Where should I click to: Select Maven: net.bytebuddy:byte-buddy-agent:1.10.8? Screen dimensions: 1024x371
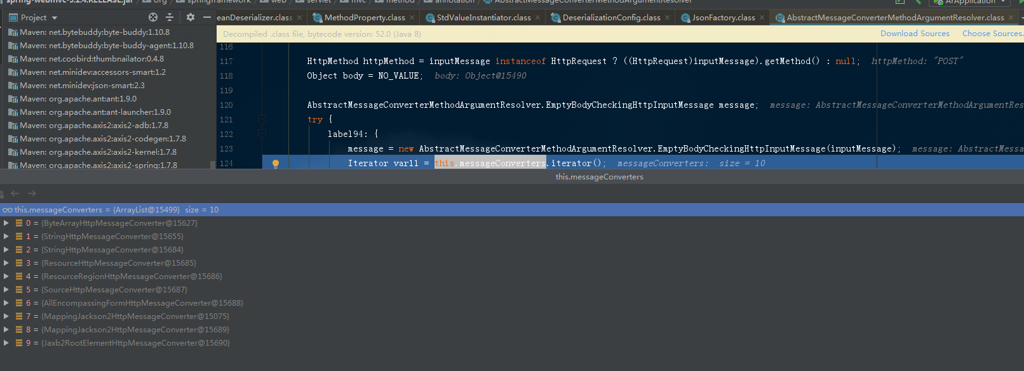(107, 46)
